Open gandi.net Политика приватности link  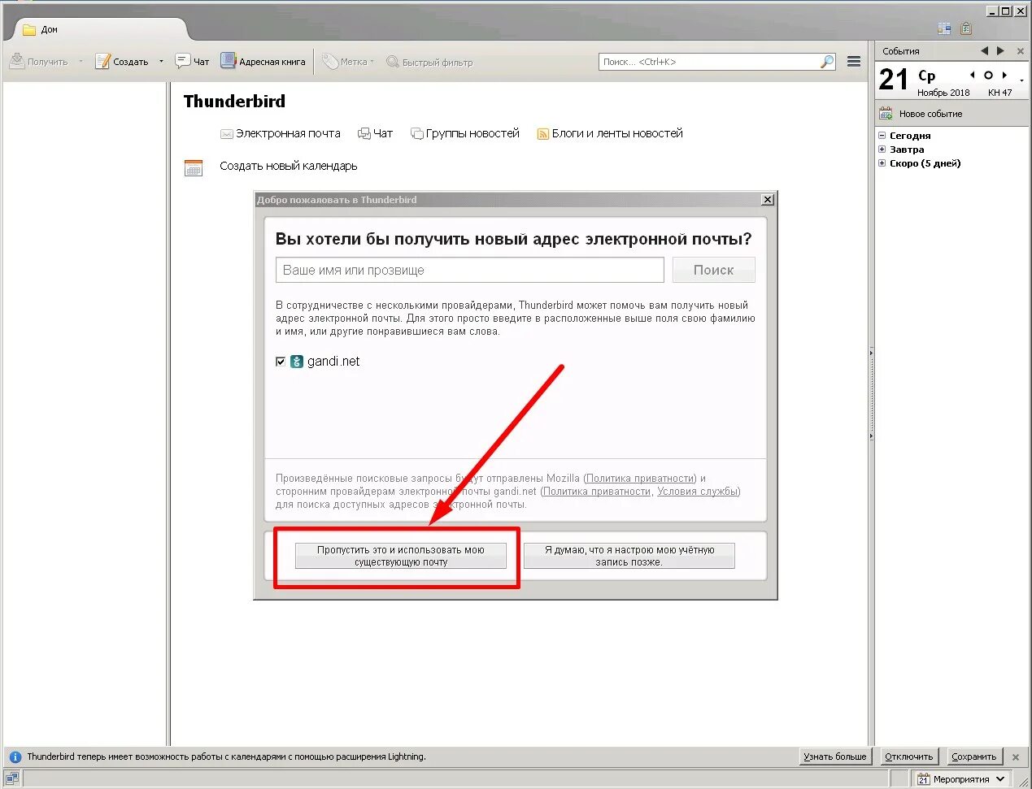click(597, 492)
